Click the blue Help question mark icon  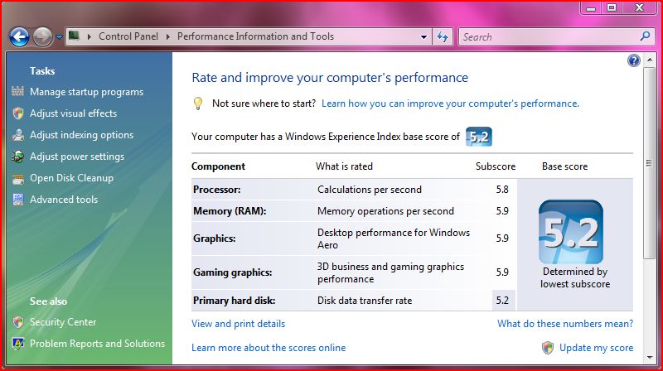(x=633, y=60)
